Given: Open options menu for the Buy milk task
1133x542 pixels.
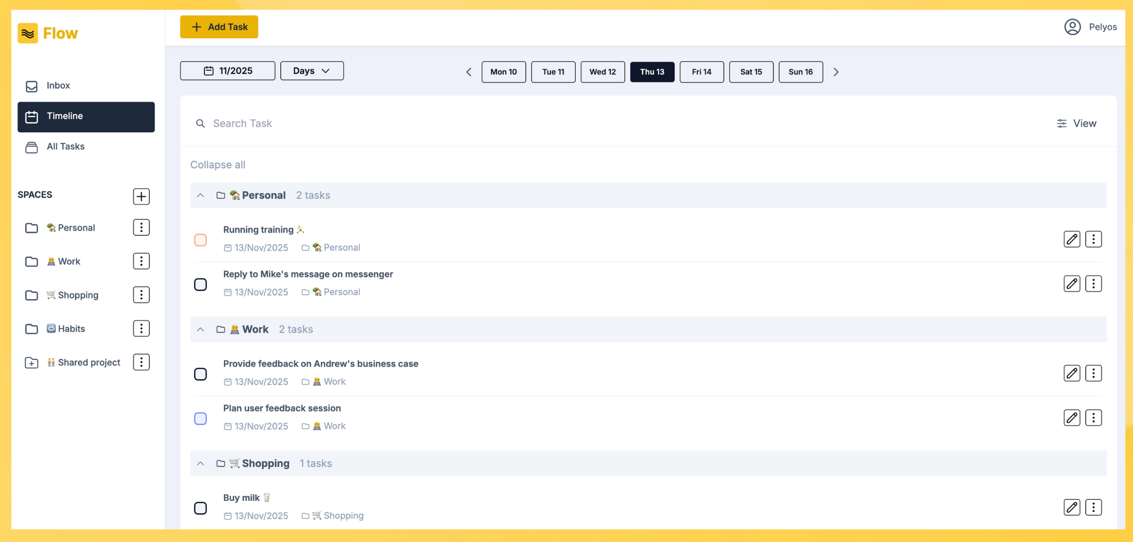Looking at the screenshot, I should [x=1094, y=507].
